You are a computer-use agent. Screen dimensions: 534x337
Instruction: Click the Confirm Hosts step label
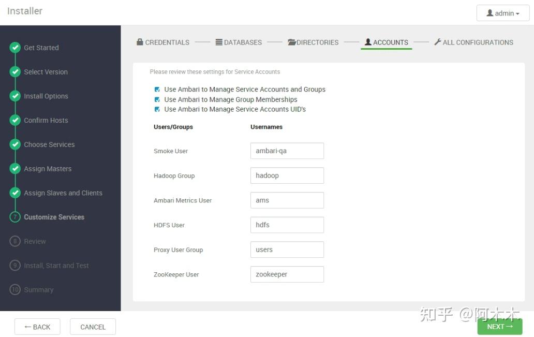tap(46, 120)
